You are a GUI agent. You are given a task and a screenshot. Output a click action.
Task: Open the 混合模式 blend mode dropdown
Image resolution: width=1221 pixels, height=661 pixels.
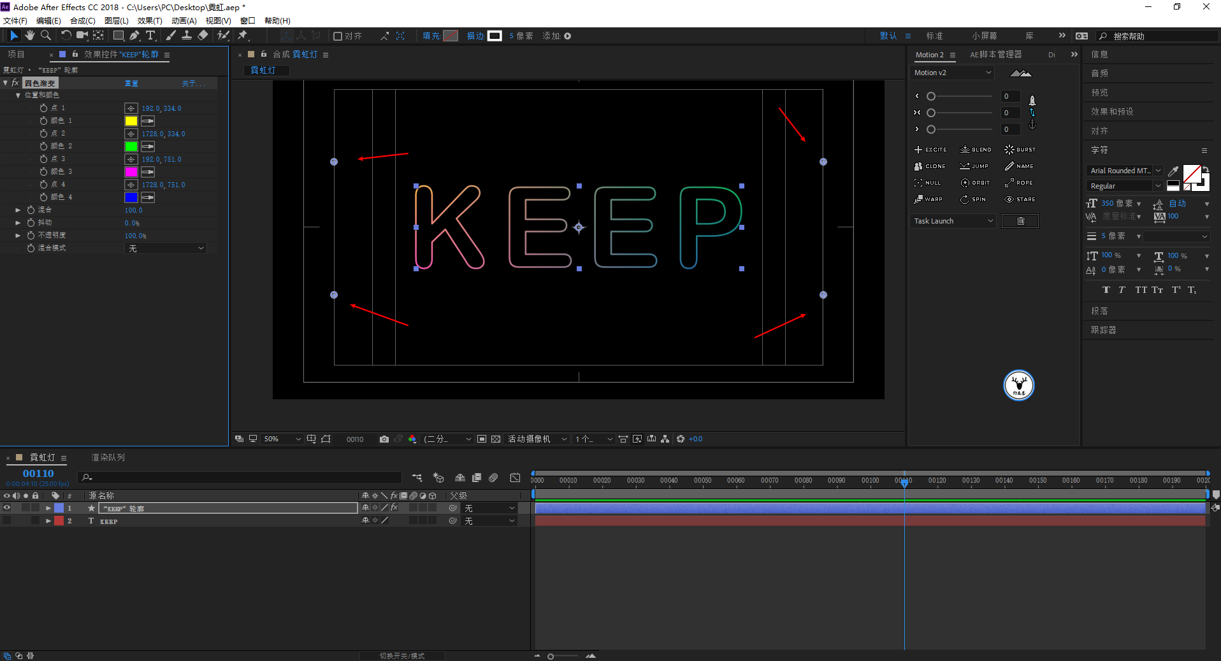click(x=166, y=248)
